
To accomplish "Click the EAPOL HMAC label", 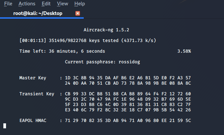I will (x=34, y=120).
